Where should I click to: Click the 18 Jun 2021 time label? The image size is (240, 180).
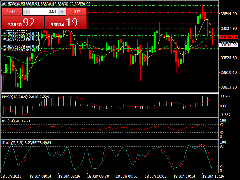[x=11, y=176]
